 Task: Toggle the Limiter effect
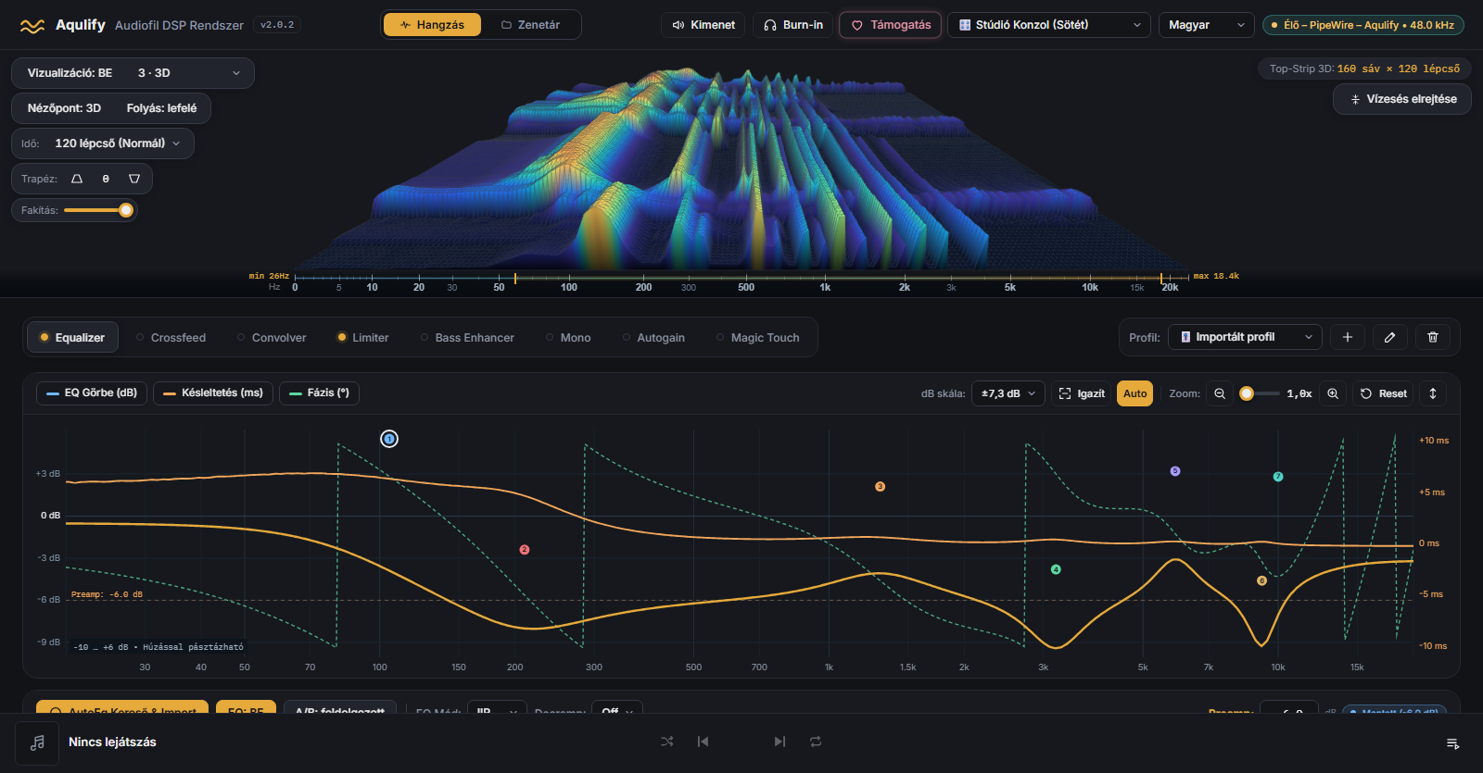(363, 338)
